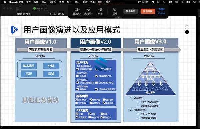Expand the 麦克风 dropdown arrow
Screen dimensions: 200x129
tap(92, 14)
